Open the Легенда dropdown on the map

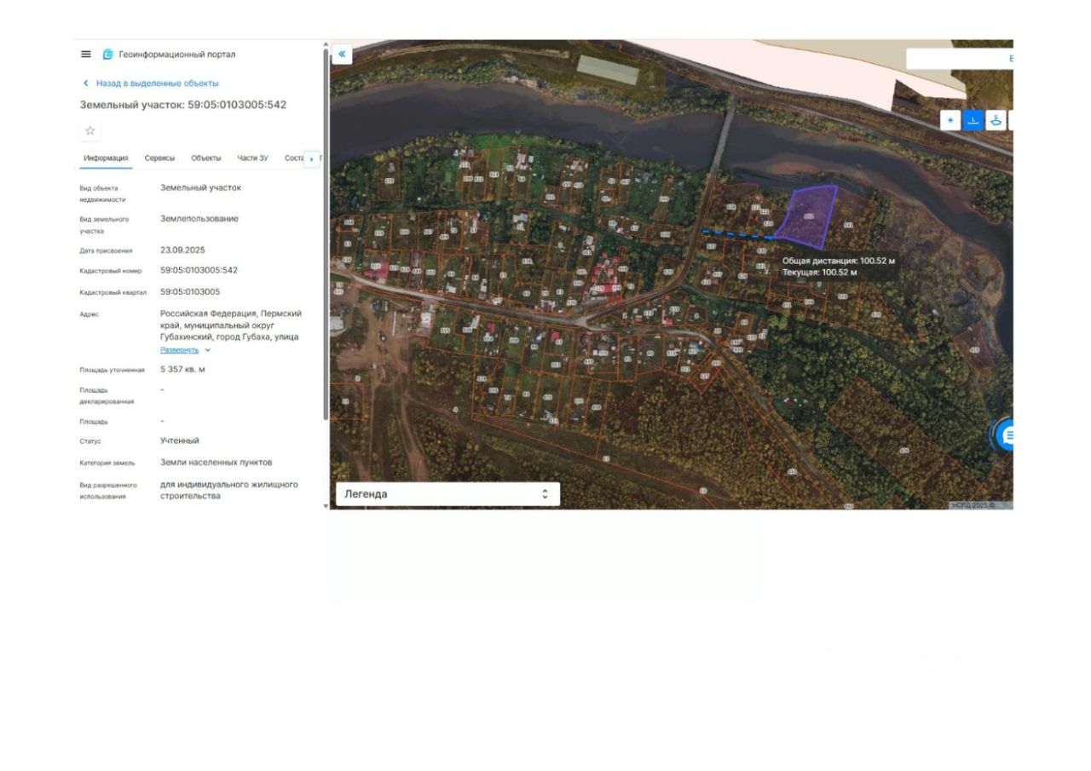coord(447,494)
